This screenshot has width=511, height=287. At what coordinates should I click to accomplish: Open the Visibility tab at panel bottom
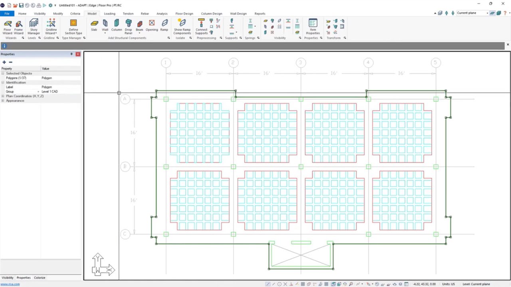point(7,277)
